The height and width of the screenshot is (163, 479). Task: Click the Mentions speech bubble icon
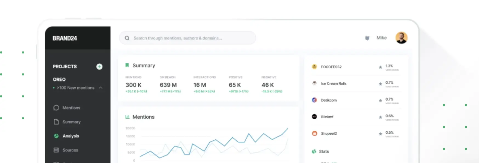click(x=56, y=108)
